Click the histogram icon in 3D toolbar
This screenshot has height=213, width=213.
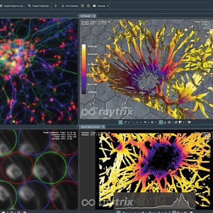coord(165,122)
